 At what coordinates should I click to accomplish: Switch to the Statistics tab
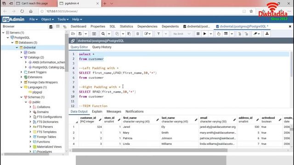[126, 27]
